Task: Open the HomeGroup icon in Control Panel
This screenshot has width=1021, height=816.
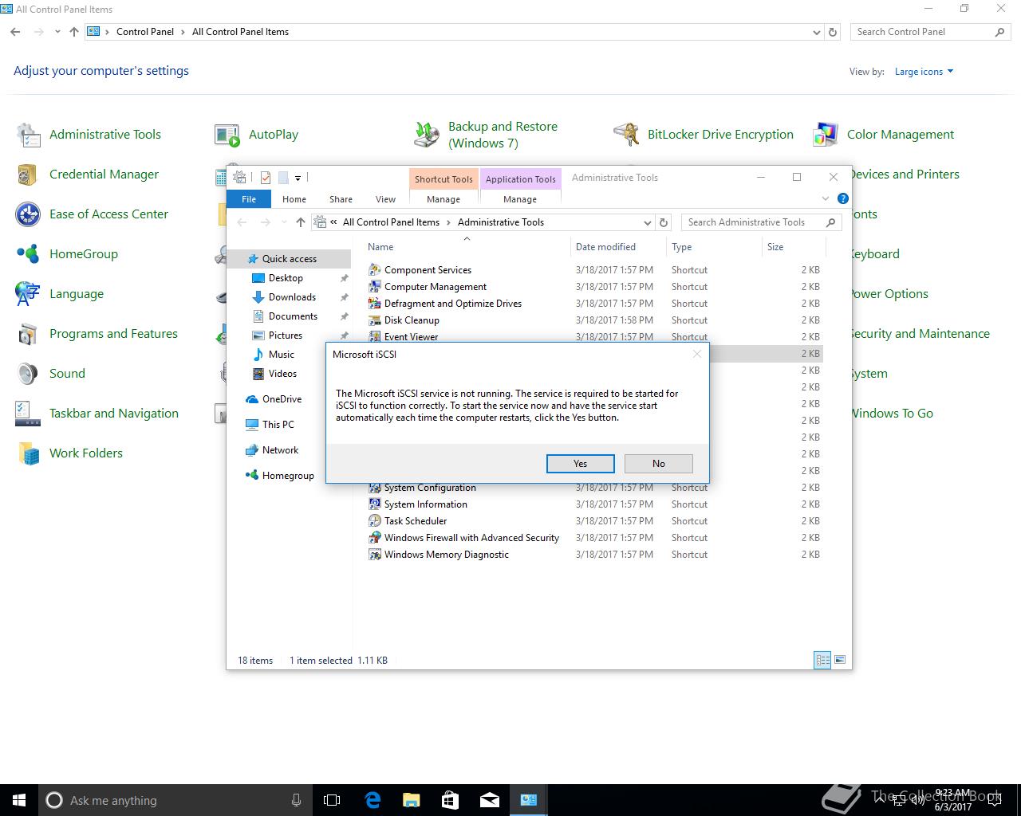Action: 29,254
